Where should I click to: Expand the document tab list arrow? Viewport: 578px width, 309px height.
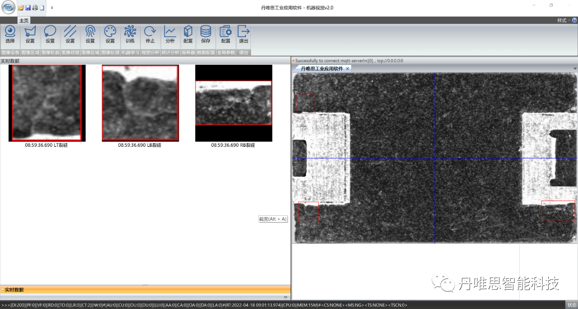pos(575,68)
